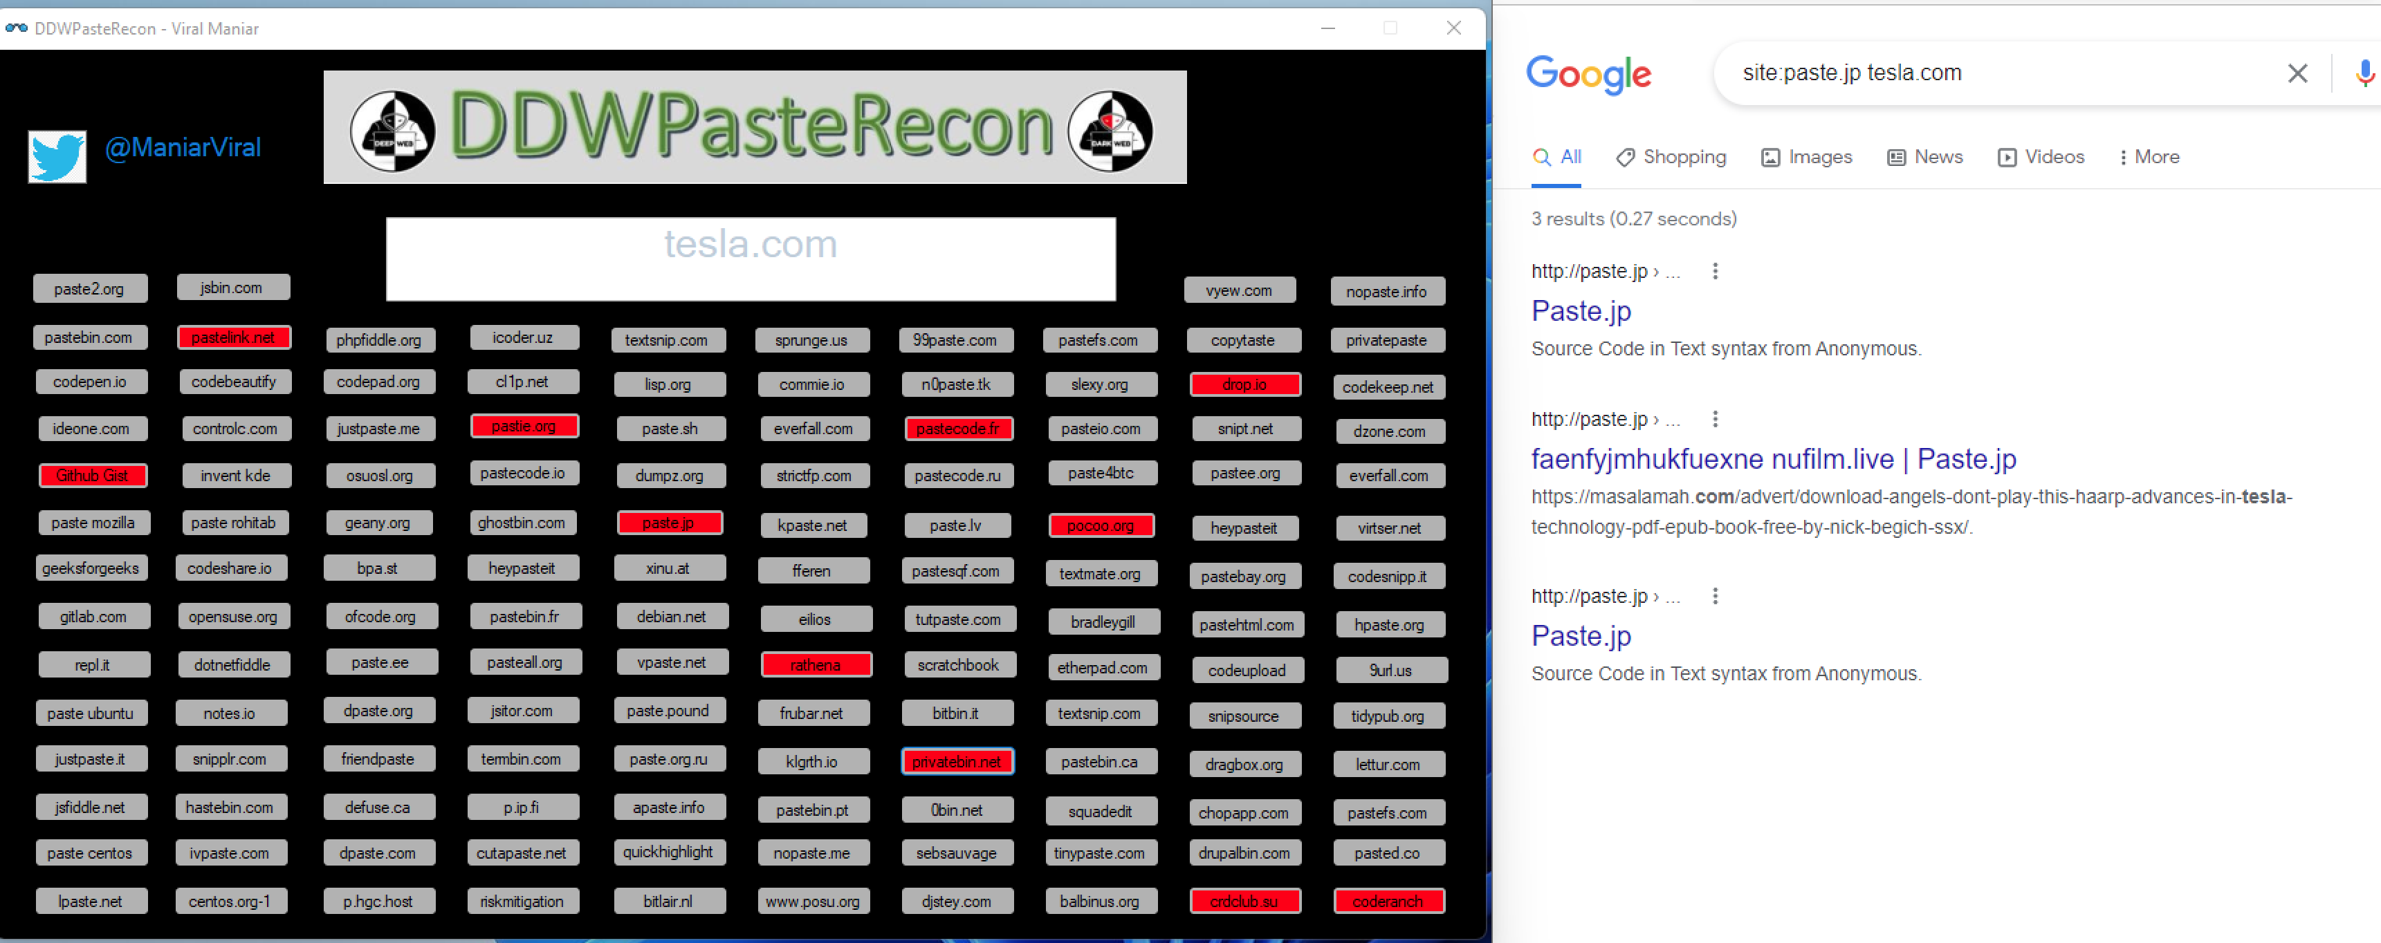Click the codeshare.io button
The height and width of the screenshot is (943, 2381).
(231, 568)
